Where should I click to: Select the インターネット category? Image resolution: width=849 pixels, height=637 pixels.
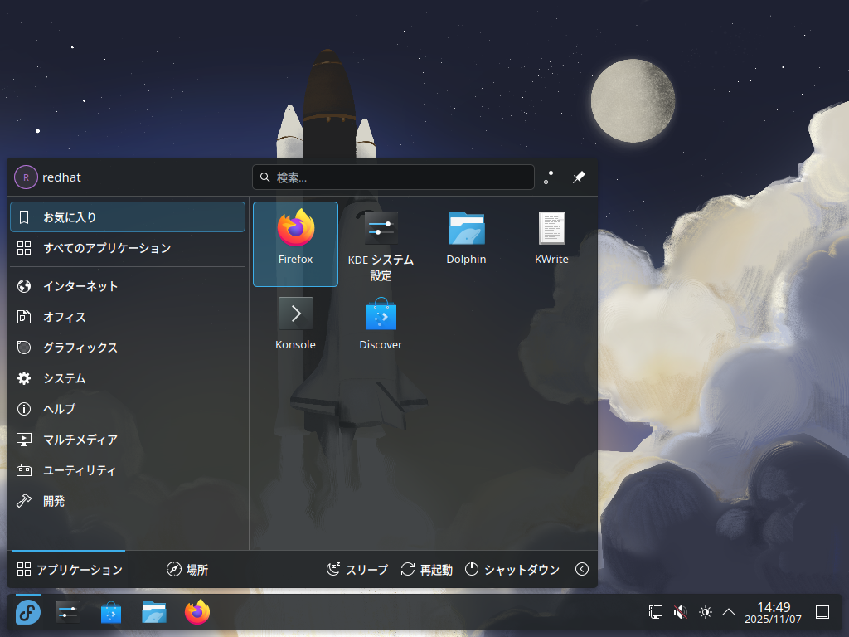click(x=80, y=286)
